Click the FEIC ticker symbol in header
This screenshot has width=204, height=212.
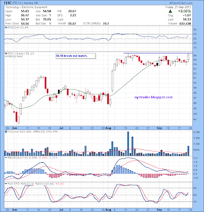click(x=8, y=3)
